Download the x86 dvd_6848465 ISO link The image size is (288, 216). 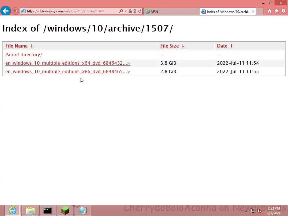(x=68, y=71)
